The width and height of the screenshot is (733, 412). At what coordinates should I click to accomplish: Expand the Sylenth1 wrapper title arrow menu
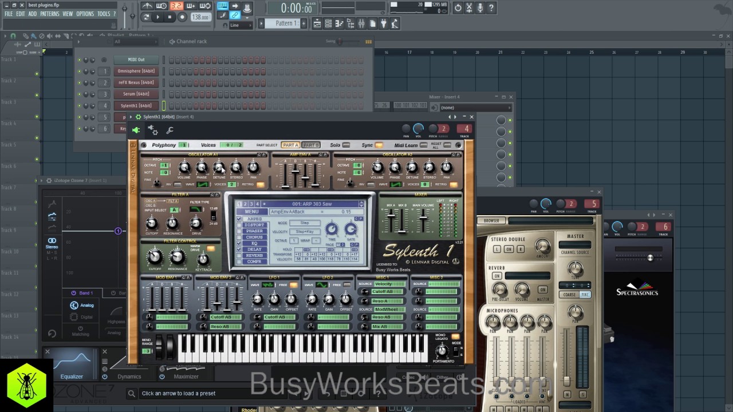[x=131, y=117]
